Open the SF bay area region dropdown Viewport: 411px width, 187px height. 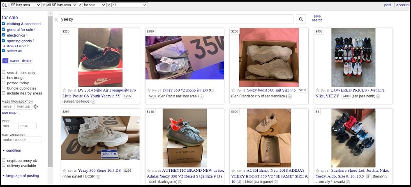pyautogui.click(x=25, y=5)
